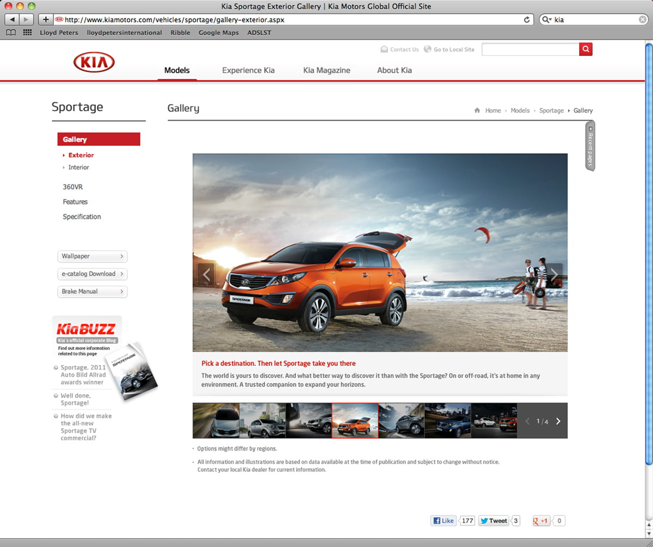Screen dimensions: 653x547
Task: Share page with Tweet button
Action: click(493, 520)
